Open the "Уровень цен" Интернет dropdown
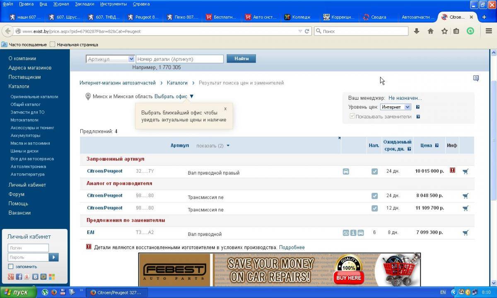This screenshot has width=497, height=298. (395, 107)
